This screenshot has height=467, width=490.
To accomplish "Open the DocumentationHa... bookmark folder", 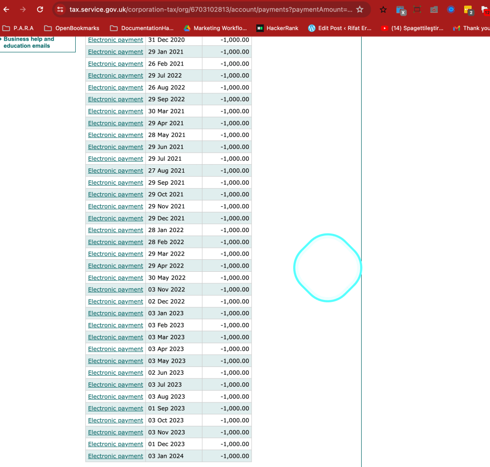I will [142, 28].
